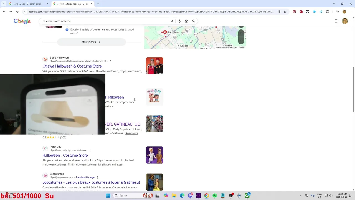This screenshot has height=200, width=355.
Task: Open the map Terms link
Action: [241, 47]
